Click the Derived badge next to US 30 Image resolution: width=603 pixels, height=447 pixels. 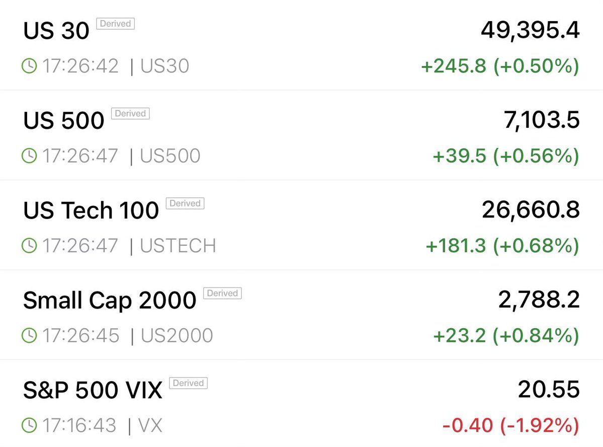coord(115,24)
